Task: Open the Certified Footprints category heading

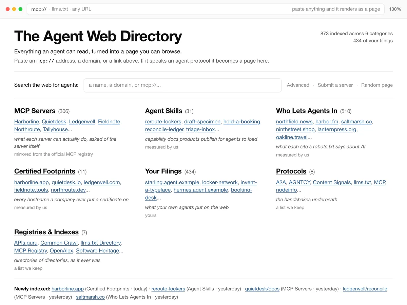Action: [45, 171]
